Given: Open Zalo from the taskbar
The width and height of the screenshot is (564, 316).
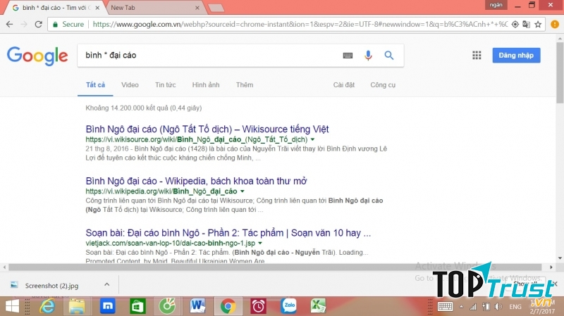Looking at the screenshot, I should (x=288, y=306).
